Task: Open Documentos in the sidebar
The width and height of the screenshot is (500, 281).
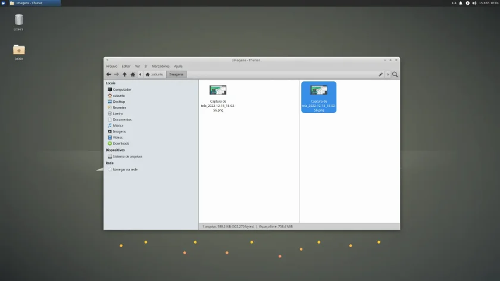Action: (122, 119)
